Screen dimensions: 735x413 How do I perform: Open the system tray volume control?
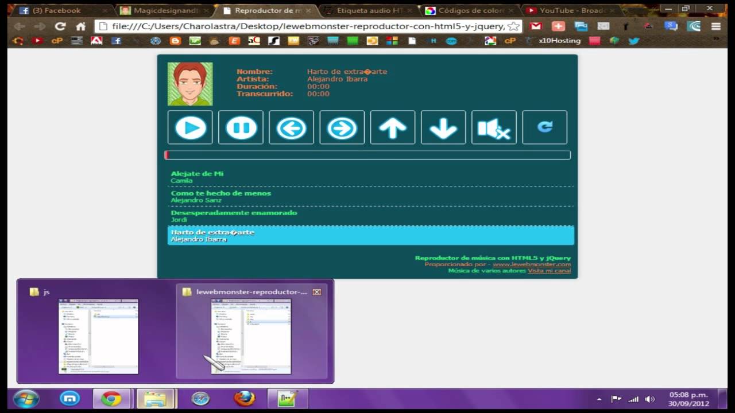pos(650,399)
